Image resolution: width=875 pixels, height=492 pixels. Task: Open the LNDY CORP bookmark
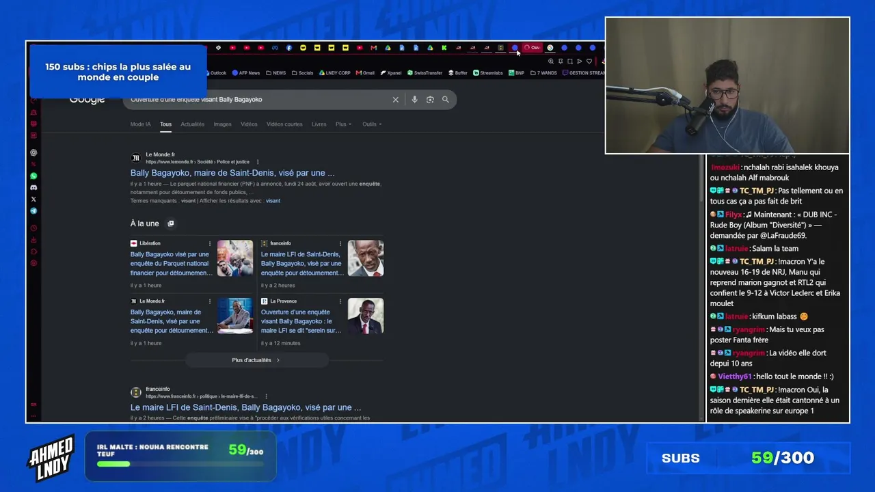coord(335,73)
